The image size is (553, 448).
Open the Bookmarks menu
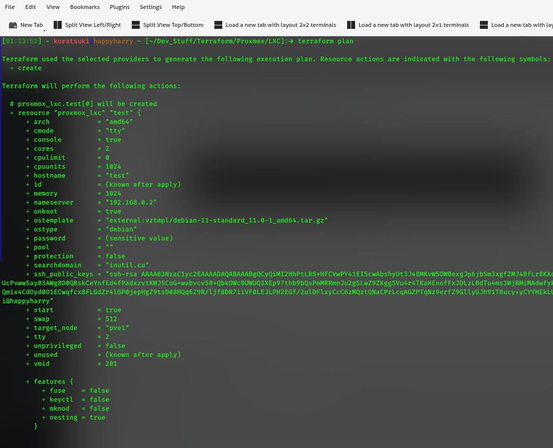[x=85, y=7]
